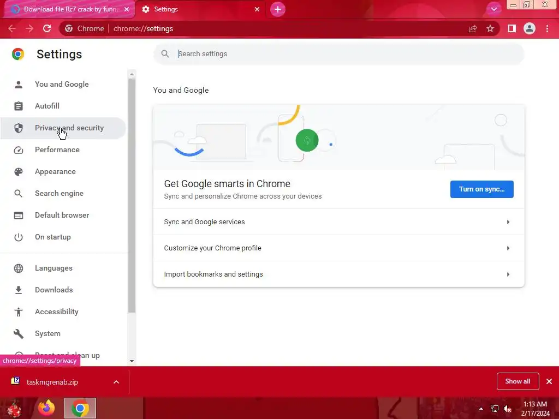559x419 pixels.
Task: Select the Settings tab
Action: tap(201, 9)
